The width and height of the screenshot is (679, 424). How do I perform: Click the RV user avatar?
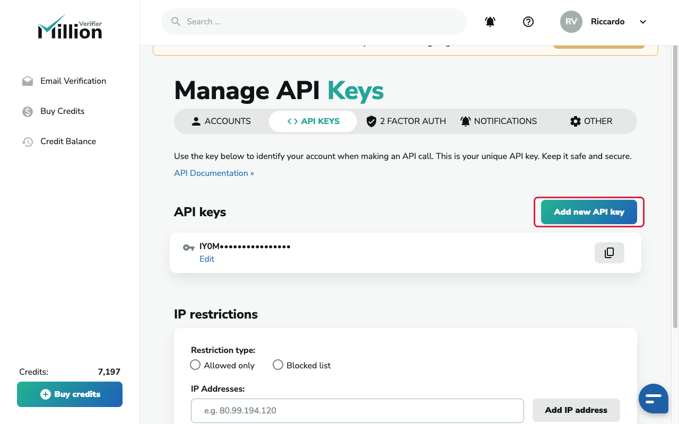click(x=571, y=22)
